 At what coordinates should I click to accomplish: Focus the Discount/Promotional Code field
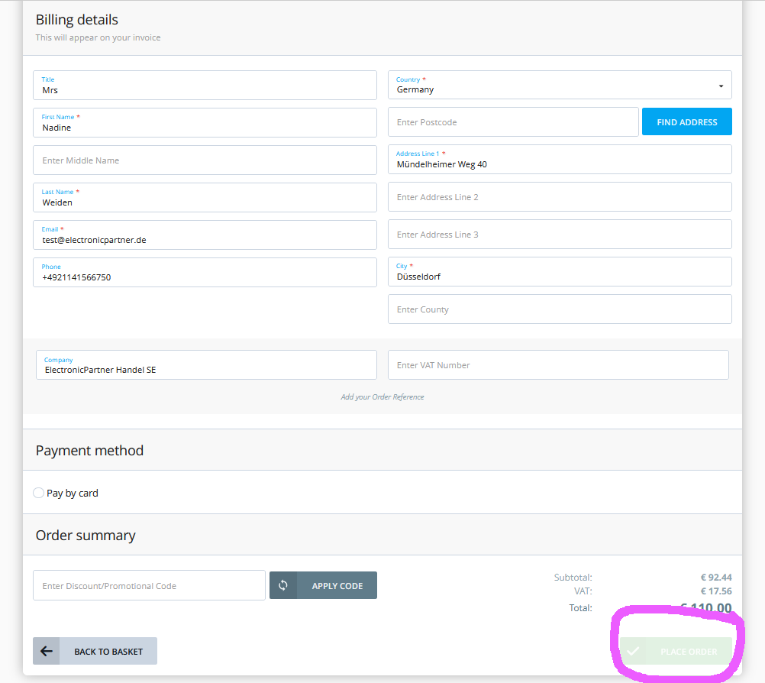point(149,585)
